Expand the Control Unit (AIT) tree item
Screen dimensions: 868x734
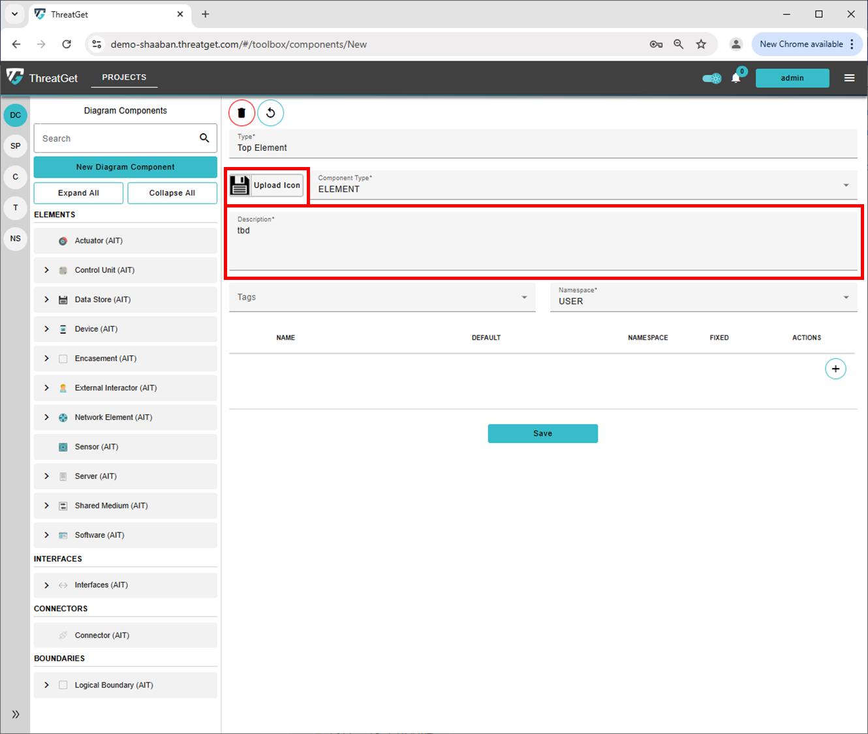[x=46, y=270]
